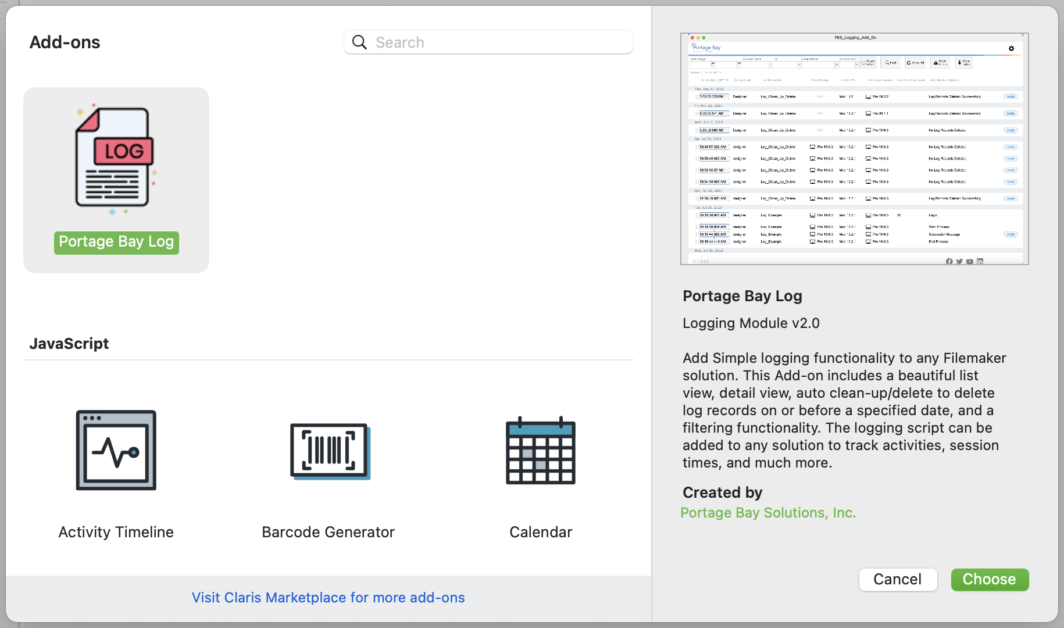Select the Activity Timeline add-on icon

click(116, 450)
